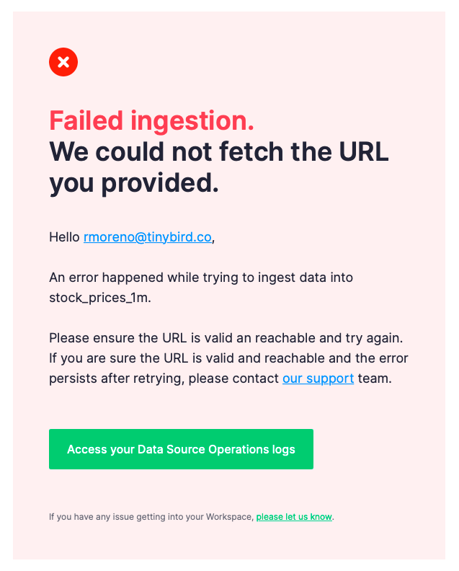The width and height of the screenshot is (459, 571).
Task: Open the rmoreno@tinybird.co email link
Action: pyautogui.click(x=148, y=237)
